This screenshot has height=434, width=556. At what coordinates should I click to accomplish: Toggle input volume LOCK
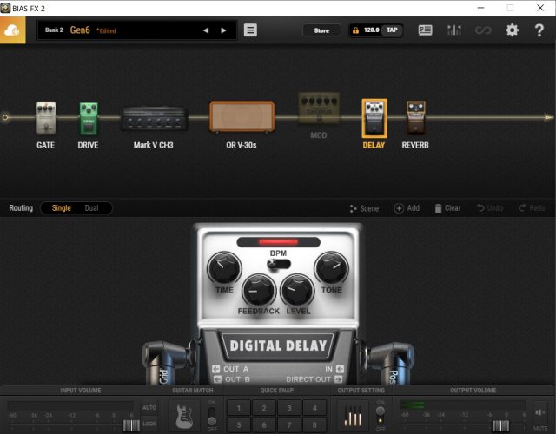[149, 424]
